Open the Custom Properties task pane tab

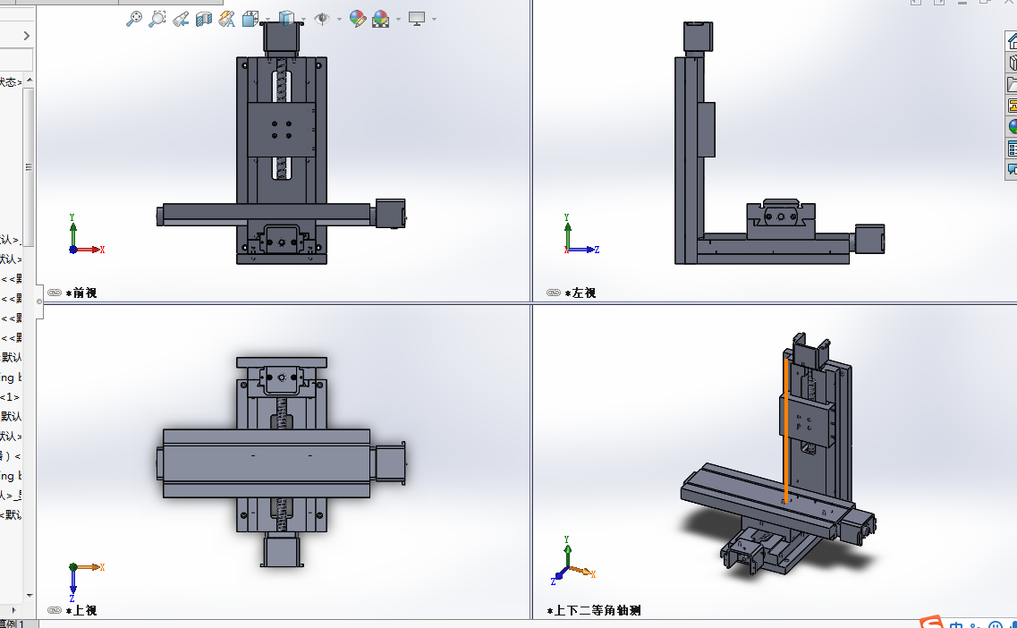click(x=1012, y=148)
